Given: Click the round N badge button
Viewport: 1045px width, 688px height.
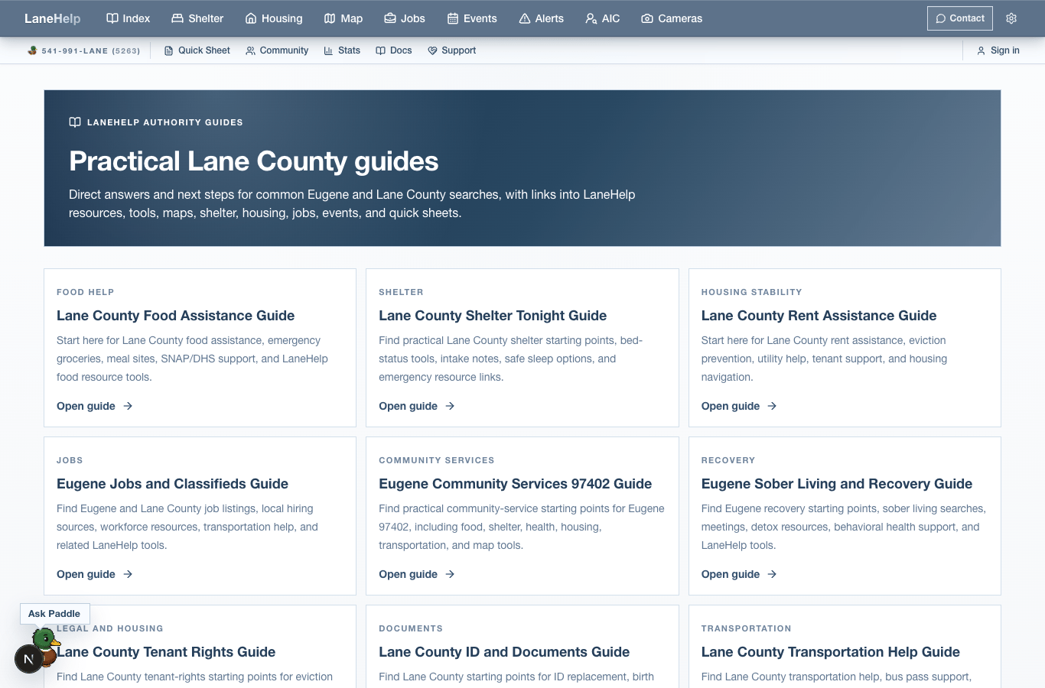Looking at the screenshot, I should pos(28,659).
